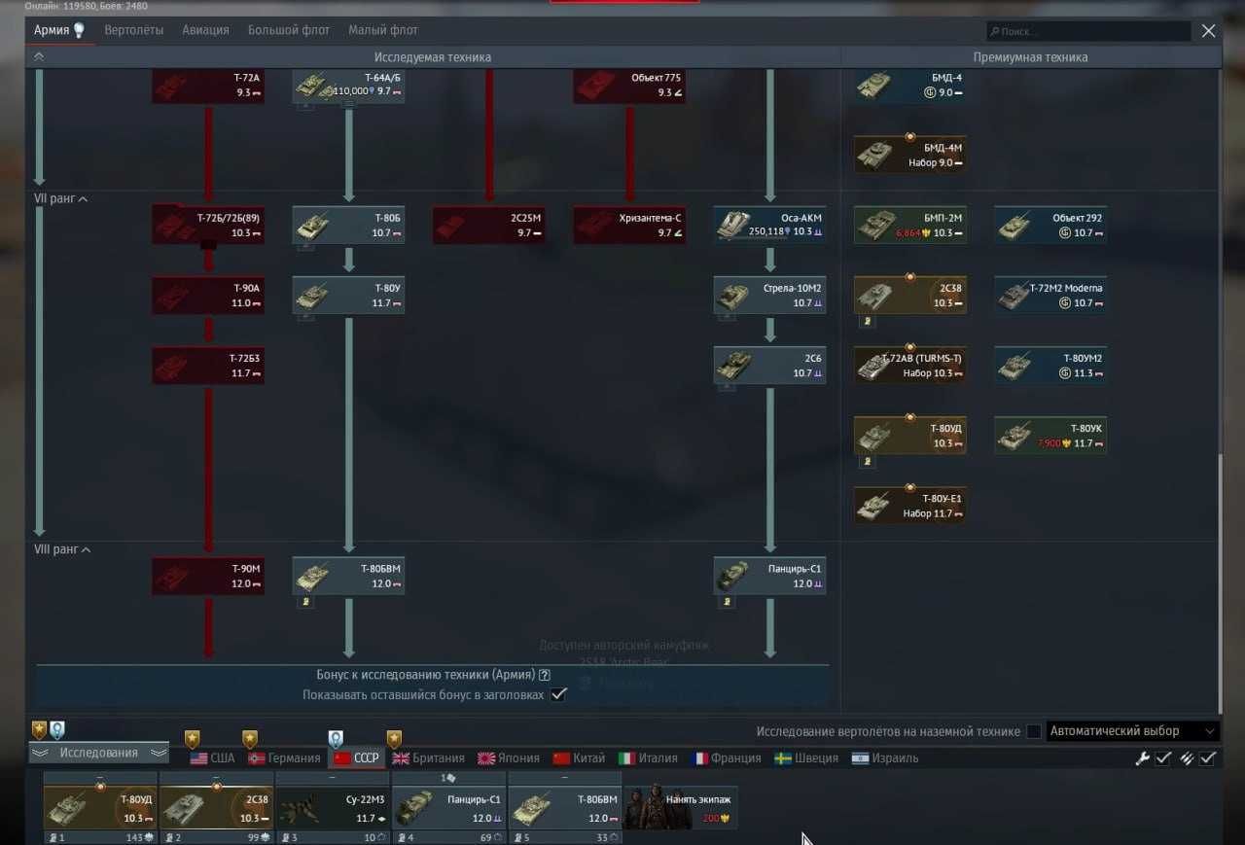
Task: Select the locked Т-72А vehicle
Action: tap(208, 85)
